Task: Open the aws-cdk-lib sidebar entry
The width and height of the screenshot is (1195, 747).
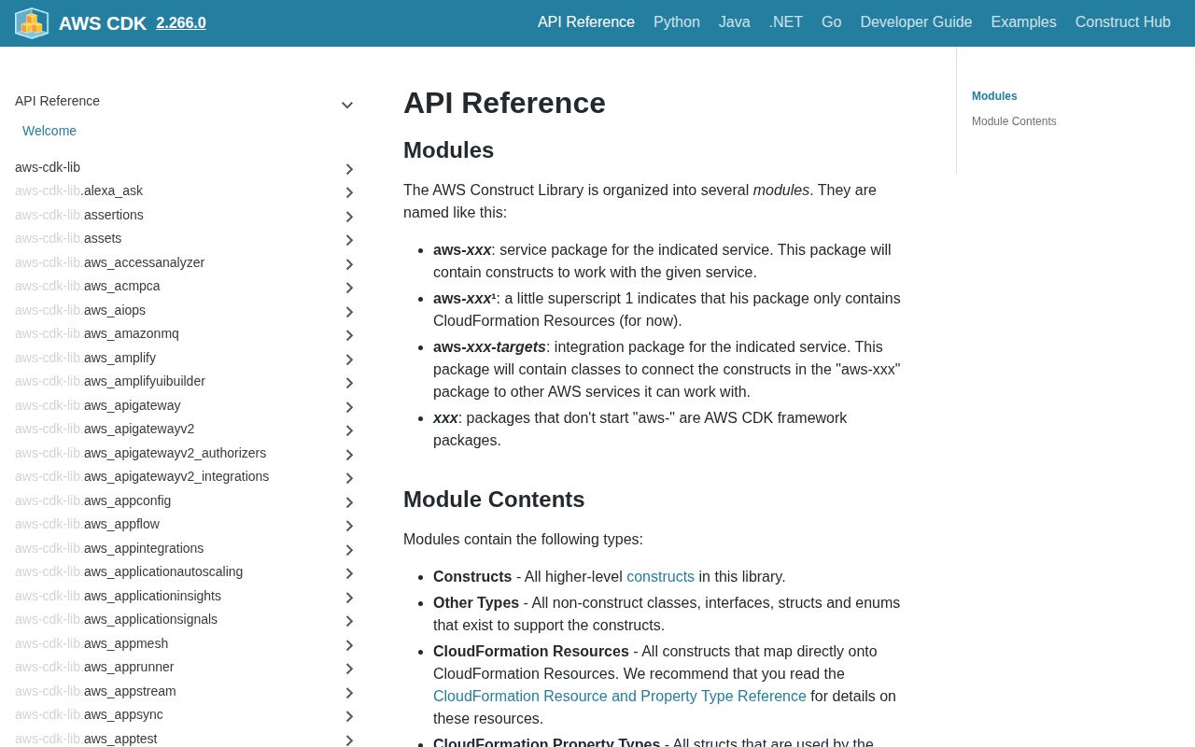Action: pyautogui.click(x=48, y=167)
